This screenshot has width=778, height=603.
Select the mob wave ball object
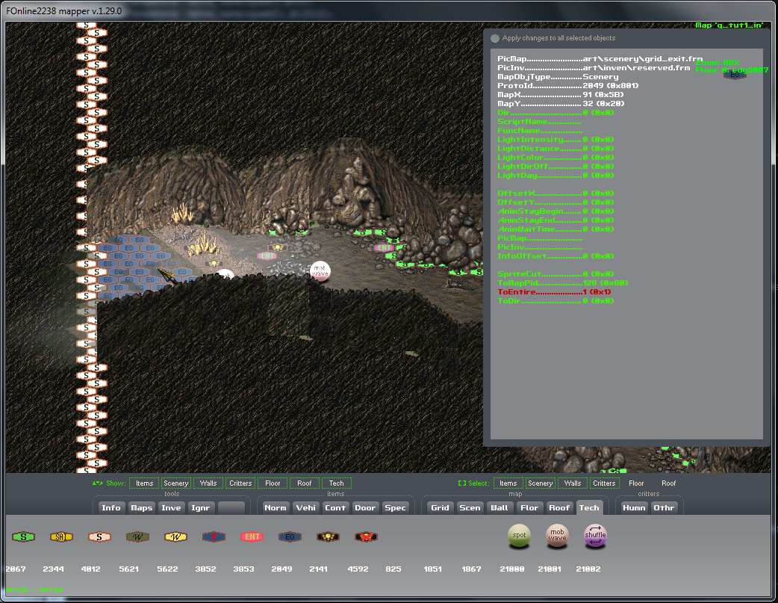pyautogui.click(x=557, y=536)
